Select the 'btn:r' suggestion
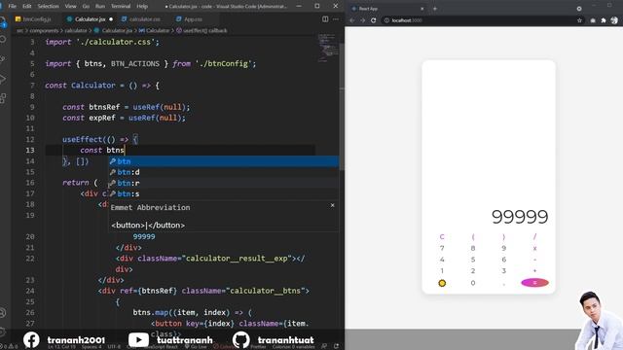The height and width of the screenshot is (350, 623). click(224, 183)
